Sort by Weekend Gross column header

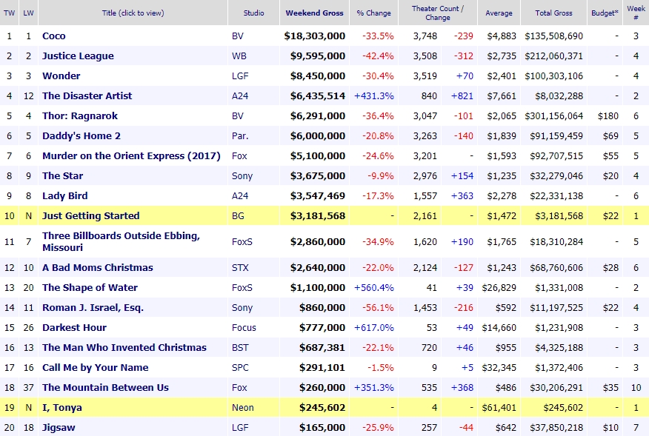tap(315, 13)
